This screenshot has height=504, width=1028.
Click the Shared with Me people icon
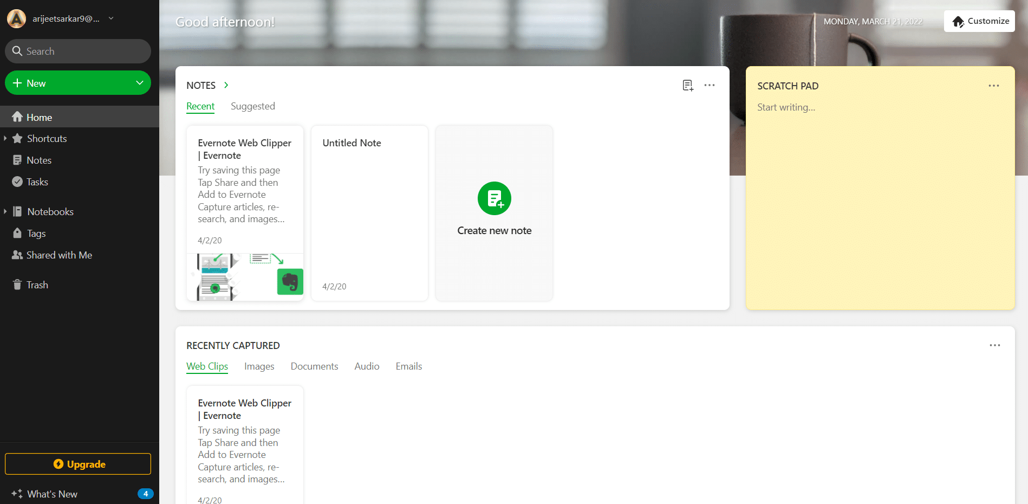click(x=17, y=255)
